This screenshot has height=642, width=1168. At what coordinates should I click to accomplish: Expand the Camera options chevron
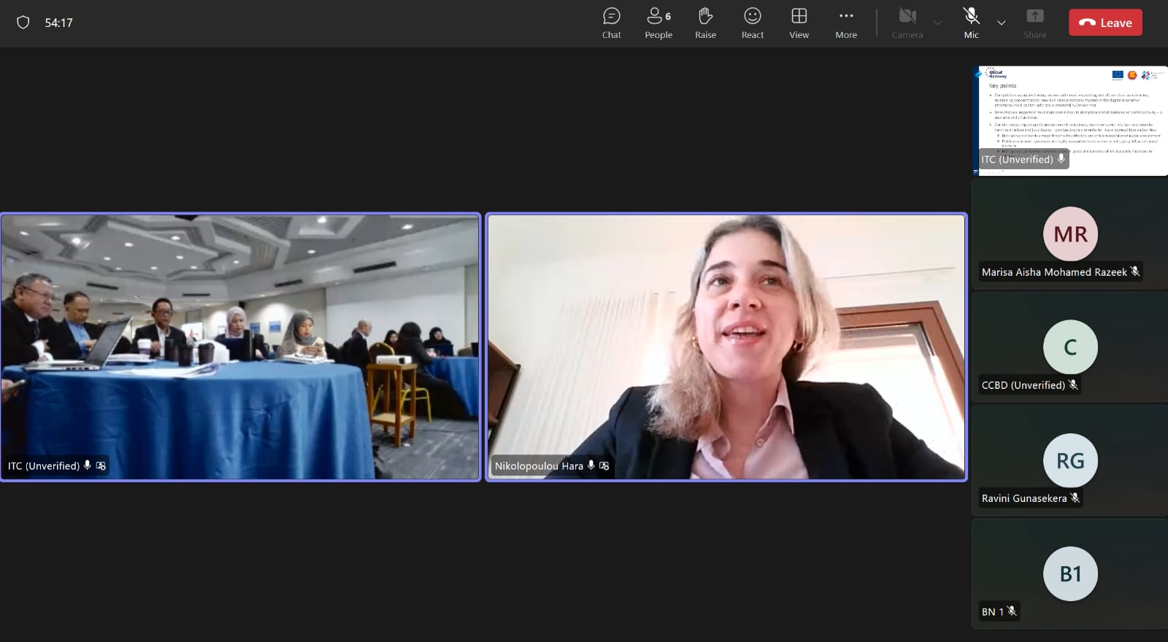[x=938, y=23]
